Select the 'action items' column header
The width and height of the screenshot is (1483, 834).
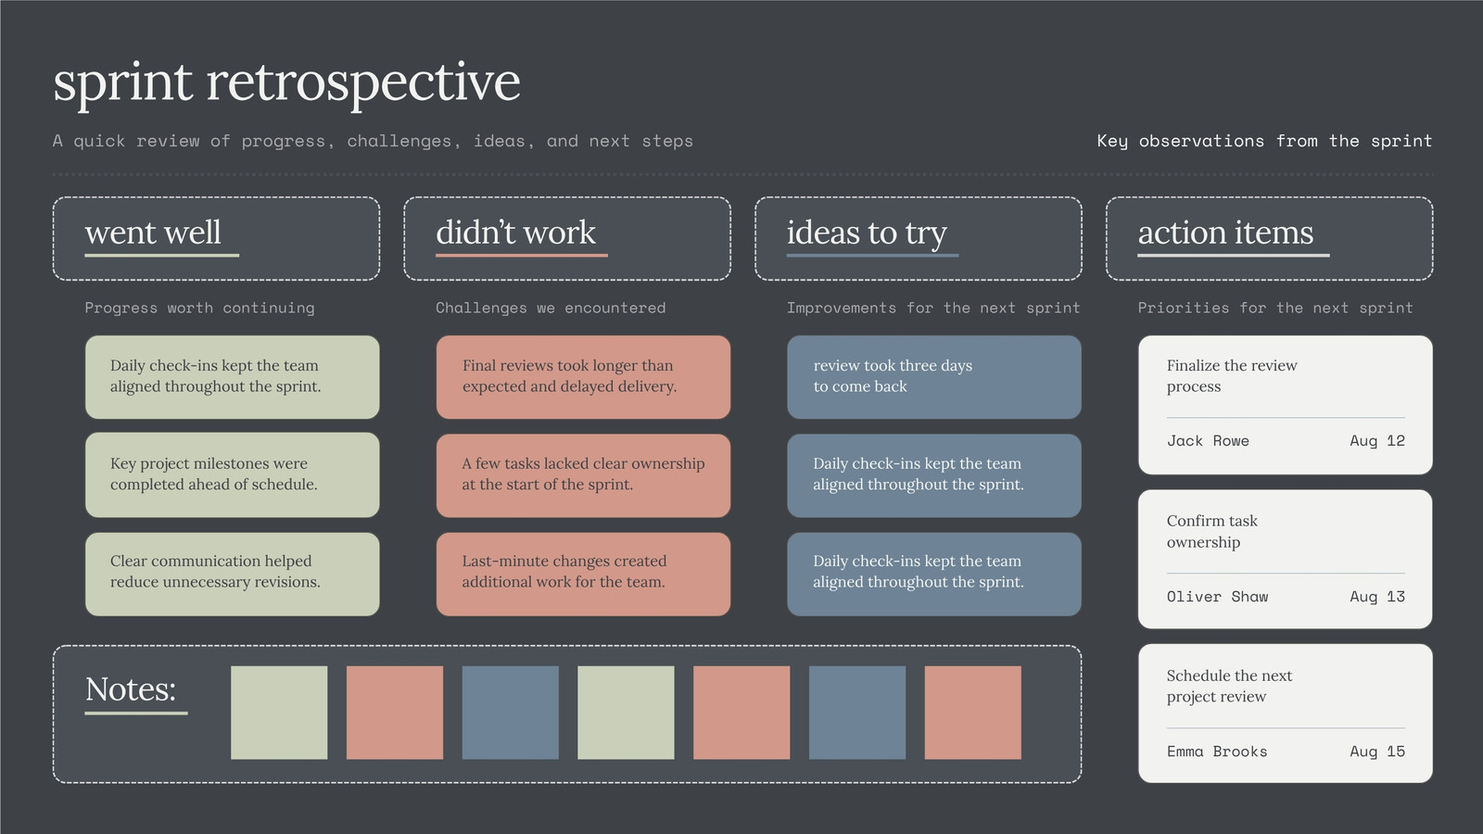1270,238
